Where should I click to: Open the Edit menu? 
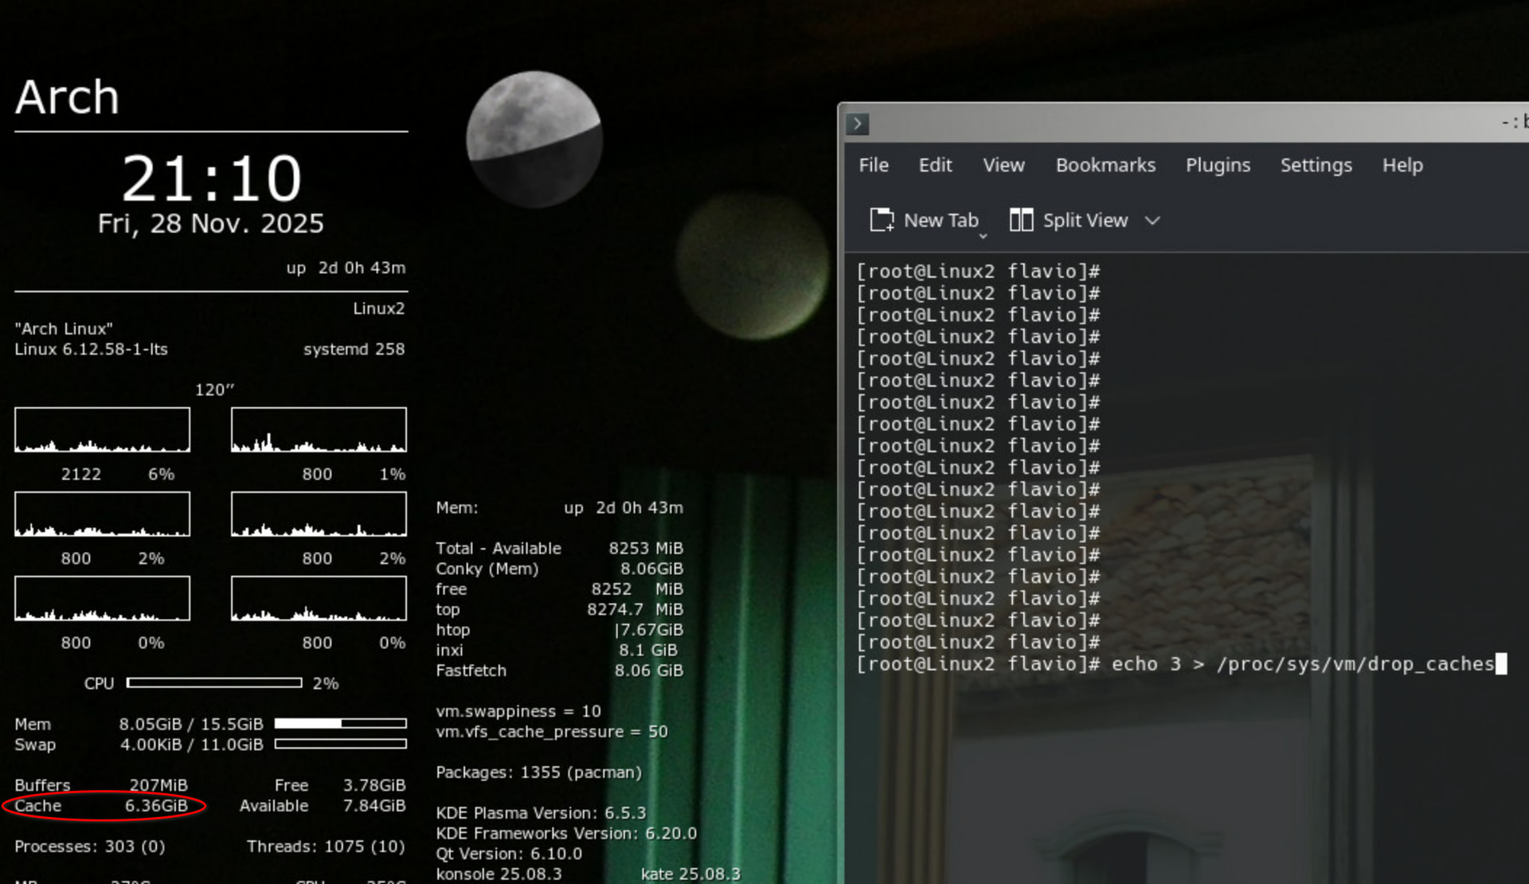(935, 165)
